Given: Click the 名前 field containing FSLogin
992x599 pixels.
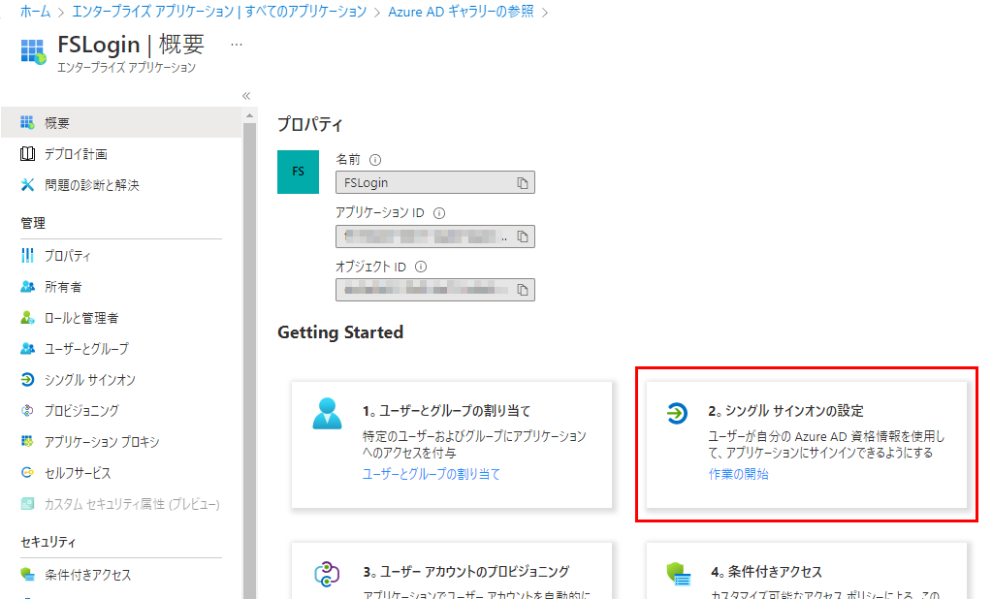Looking at the screenshot, I should click(435, 183).
